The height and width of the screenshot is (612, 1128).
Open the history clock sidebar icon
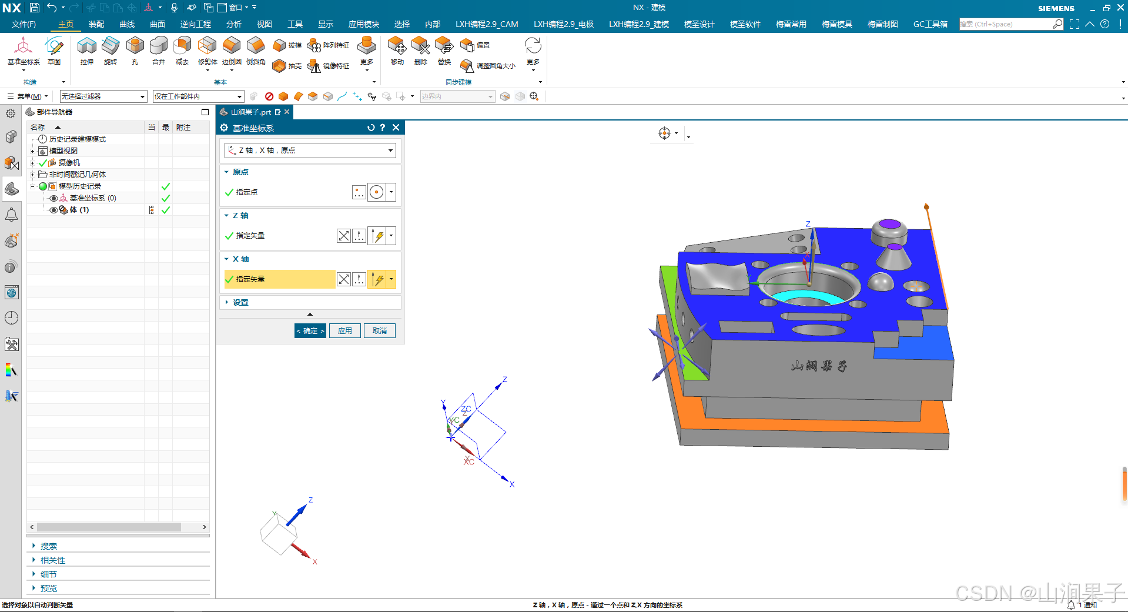[11, 318]
